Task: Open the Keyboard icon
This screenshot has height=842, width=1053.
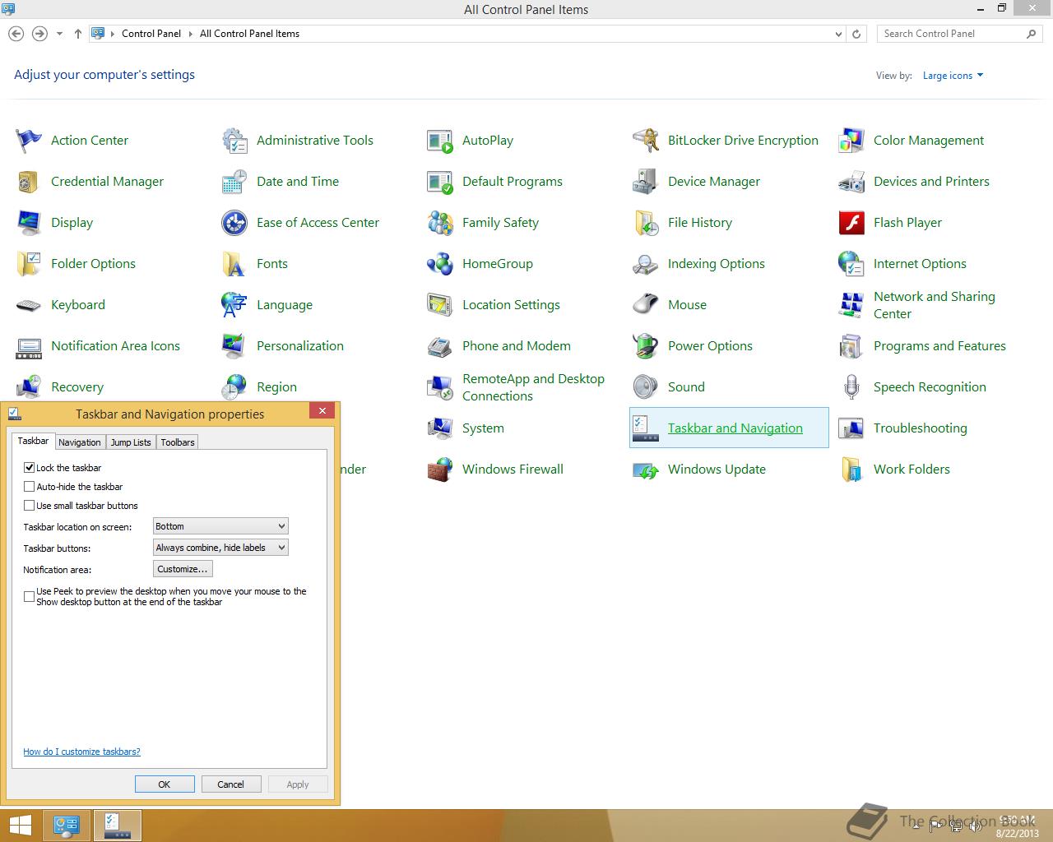Action: (29, 305)
